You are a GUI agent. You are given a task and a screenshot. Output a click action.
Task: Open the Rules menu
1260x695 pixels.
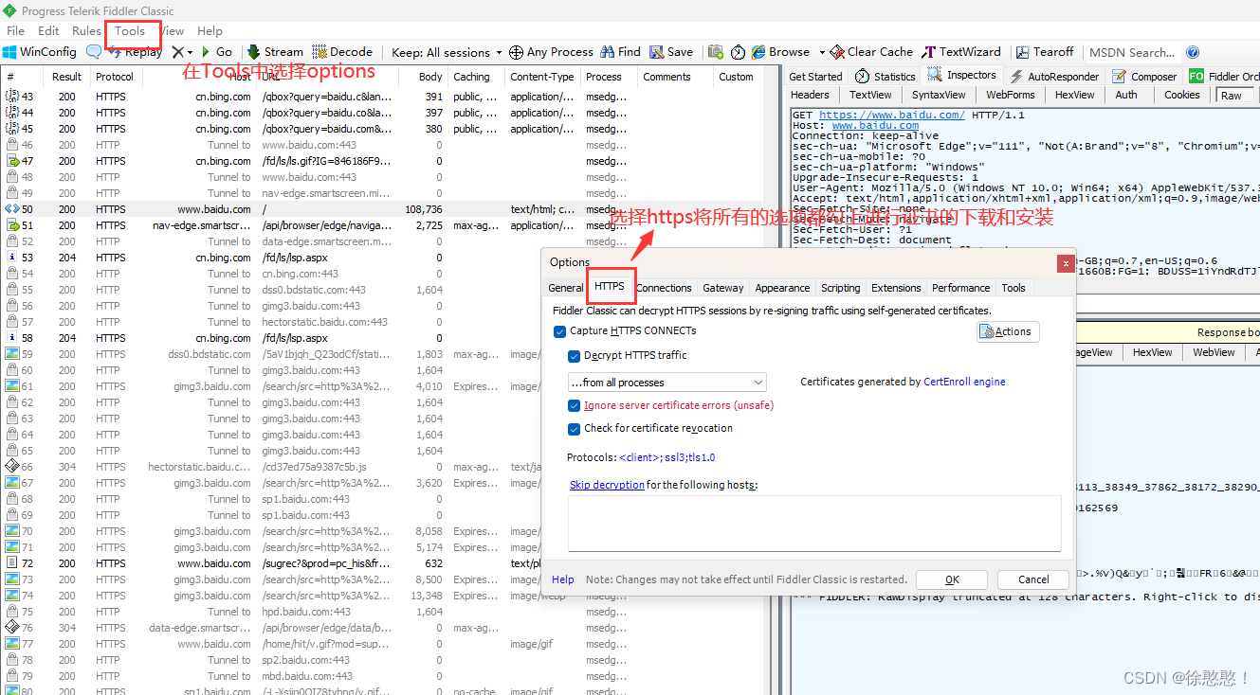86,30
